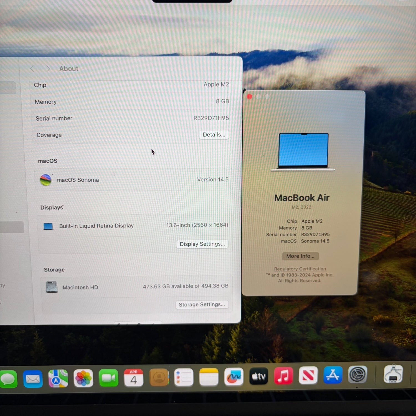Viewport: 416px width, 416px height.
Task: Open Calendar showing APR 4
Action: [133, 378]
